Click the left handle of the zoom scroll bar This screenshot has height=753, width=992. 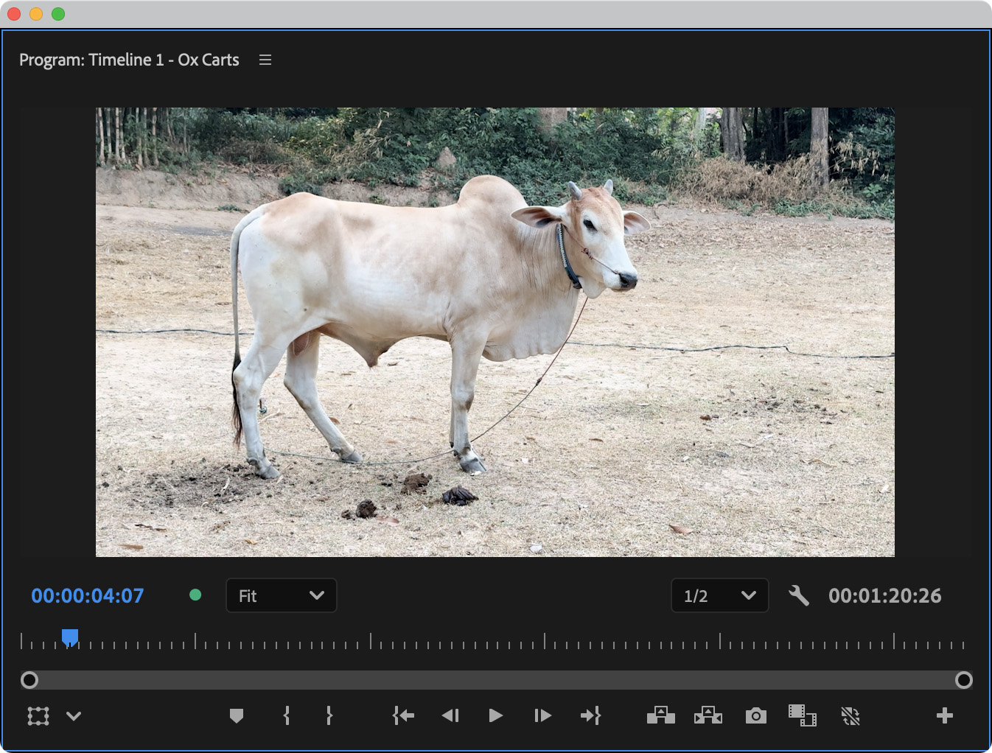29,680
